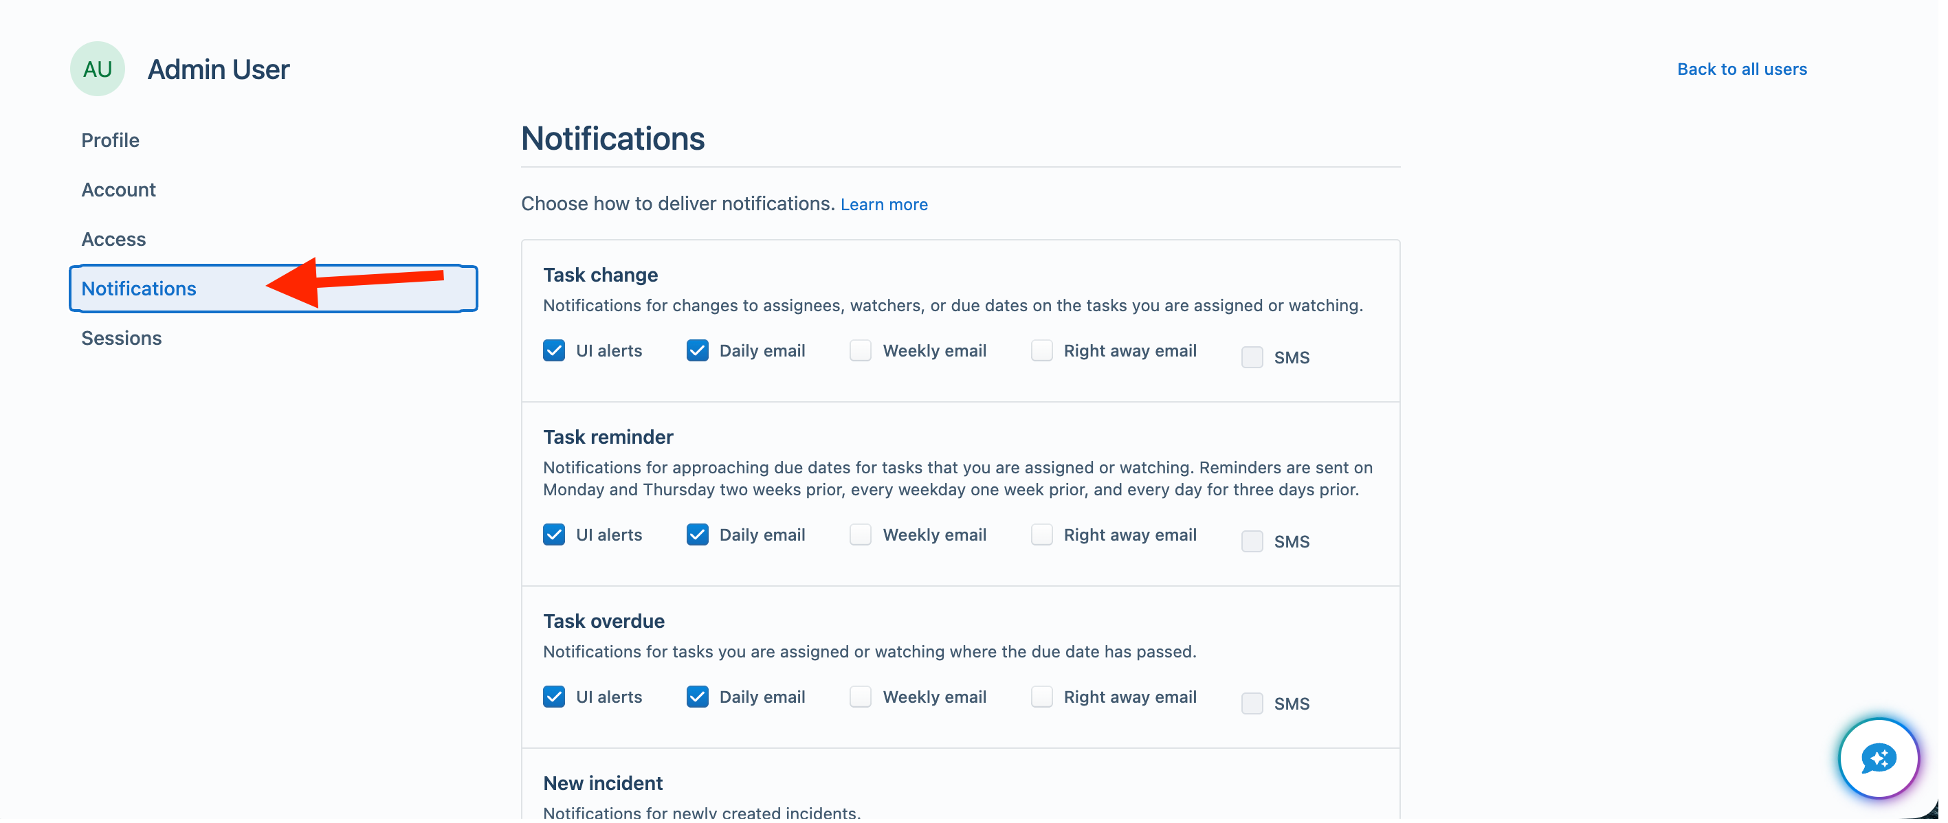Enable SMS for Task reminder

coord(1252,542)
